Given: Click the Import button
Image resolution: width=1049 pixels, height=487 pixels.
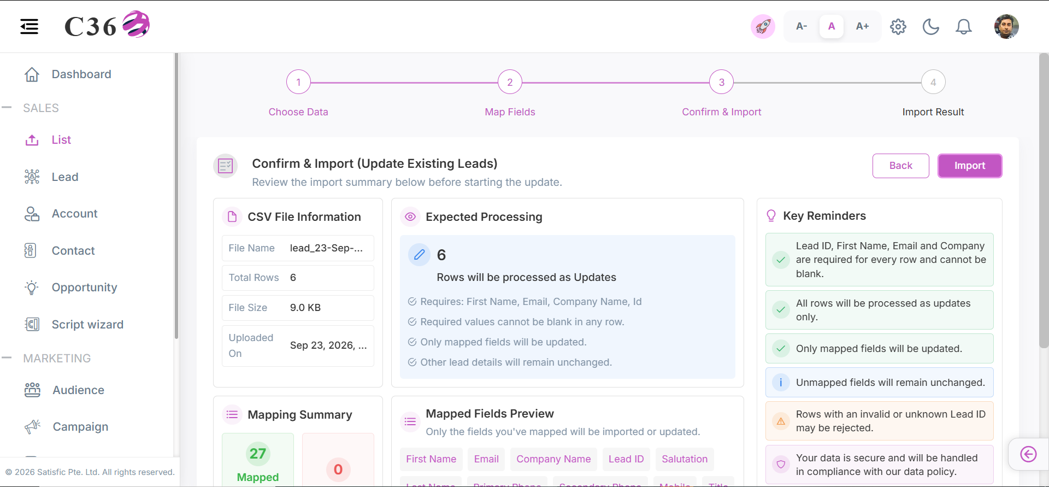Looking at the screenshot, I should 970,166.
